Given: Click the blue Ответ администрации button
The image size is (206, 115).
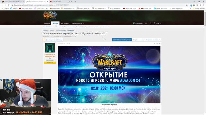Looking at the screenshot, I should pyautogui.click(x=122, y=40).
